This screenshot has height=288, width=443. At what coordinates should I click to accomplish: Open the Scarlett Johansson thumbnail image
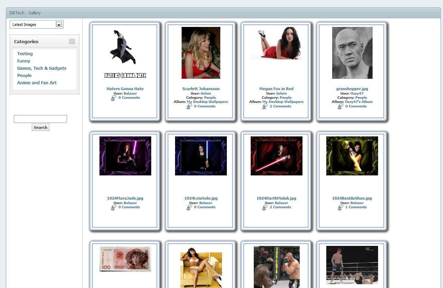(x=201, y=53)
